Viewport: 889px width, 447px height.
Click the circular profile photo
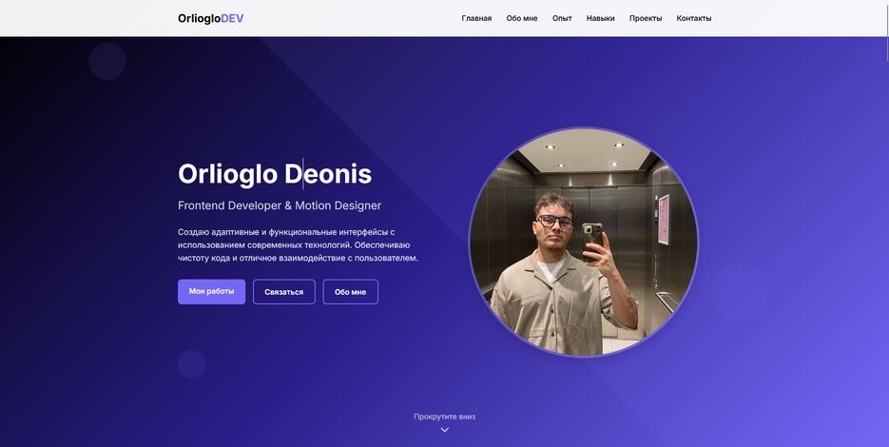[x=584, y=243]
